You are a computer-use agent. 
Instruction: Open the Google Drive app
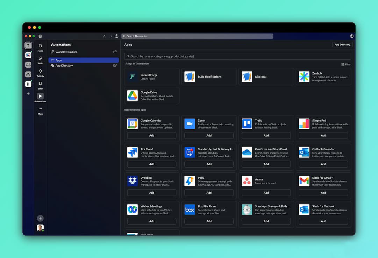pyautogui.click(x=152, y=96)
